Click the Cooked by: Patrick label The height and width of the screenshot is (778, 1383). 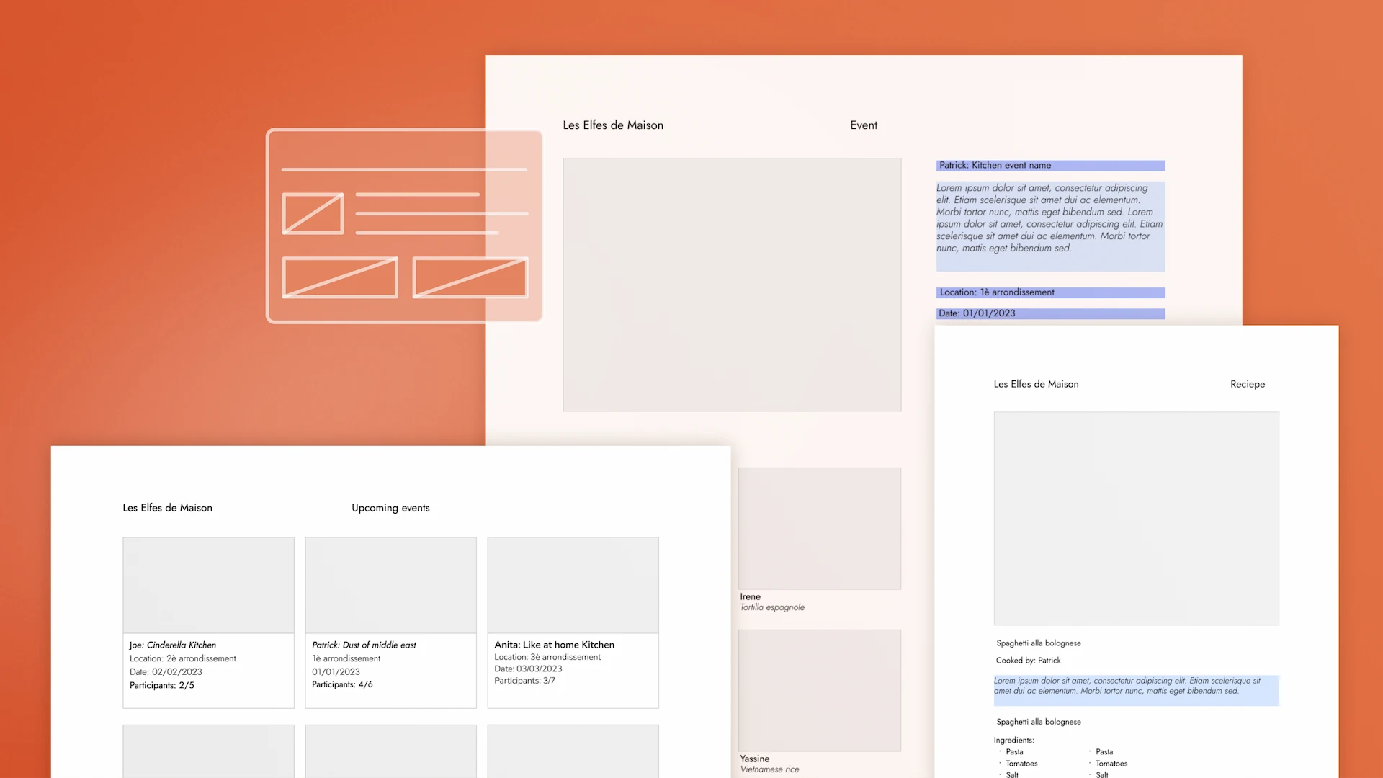tap(1028, 661)
